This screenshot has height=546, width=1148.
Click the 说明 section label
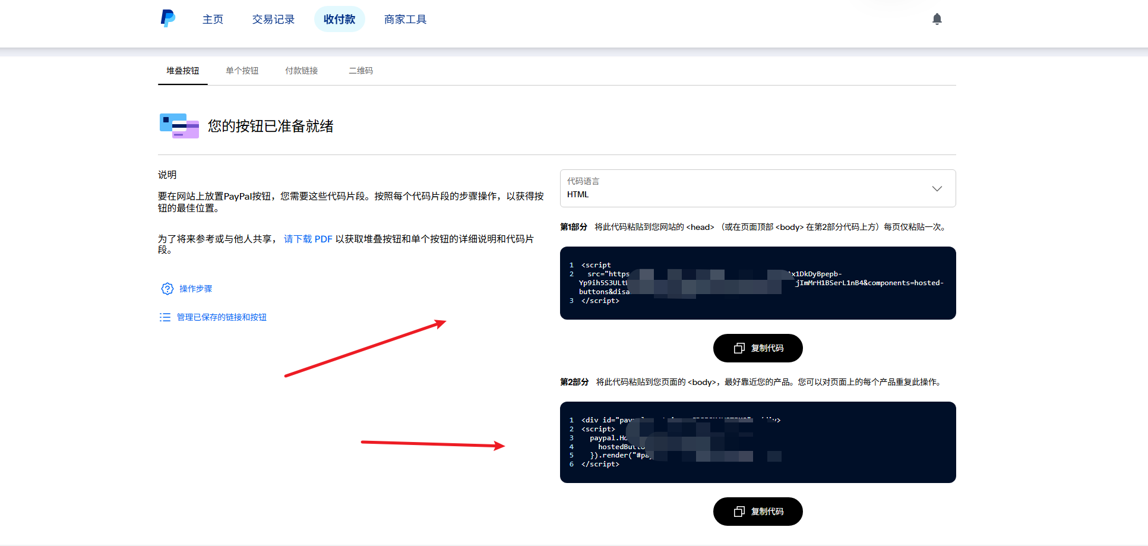click(167, 175)
